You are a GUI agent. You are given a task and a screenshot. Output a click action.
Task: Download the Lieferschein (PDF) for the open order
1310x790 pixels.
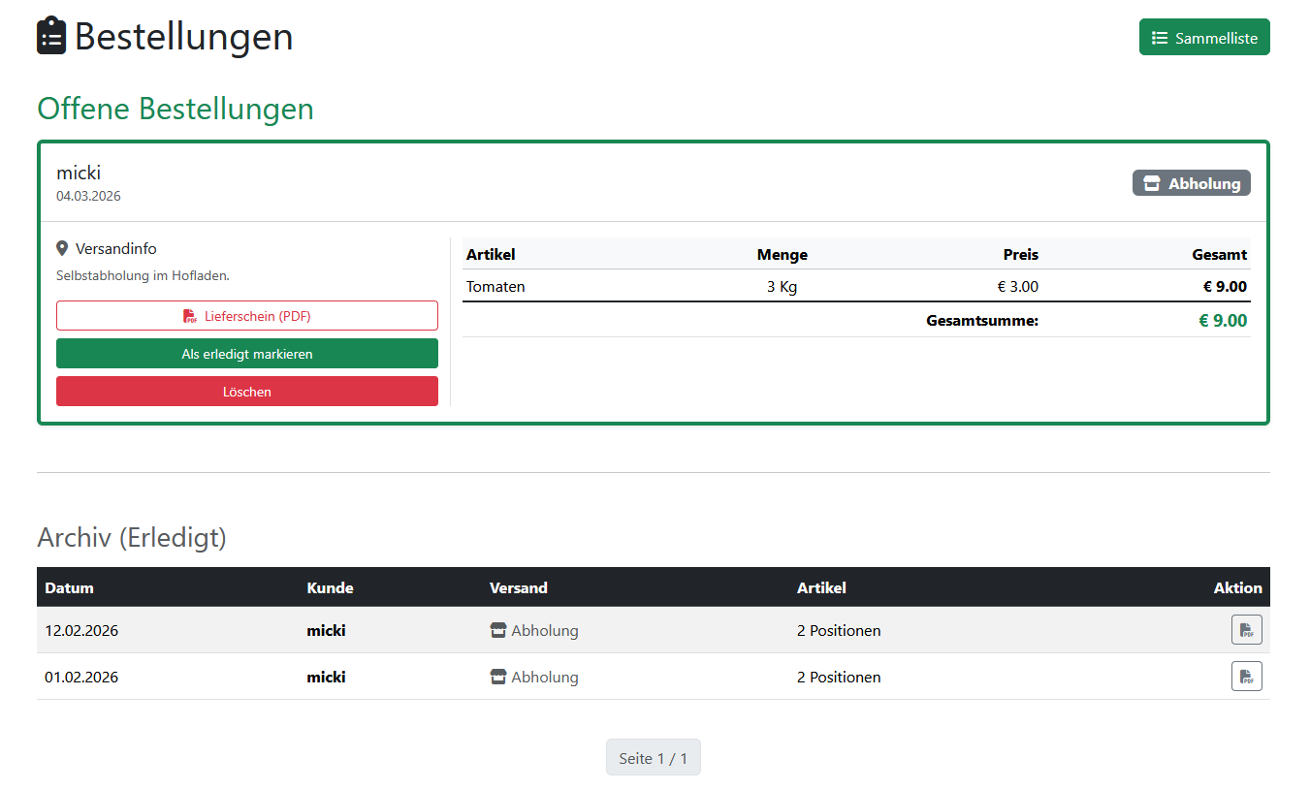pos(247,316)
